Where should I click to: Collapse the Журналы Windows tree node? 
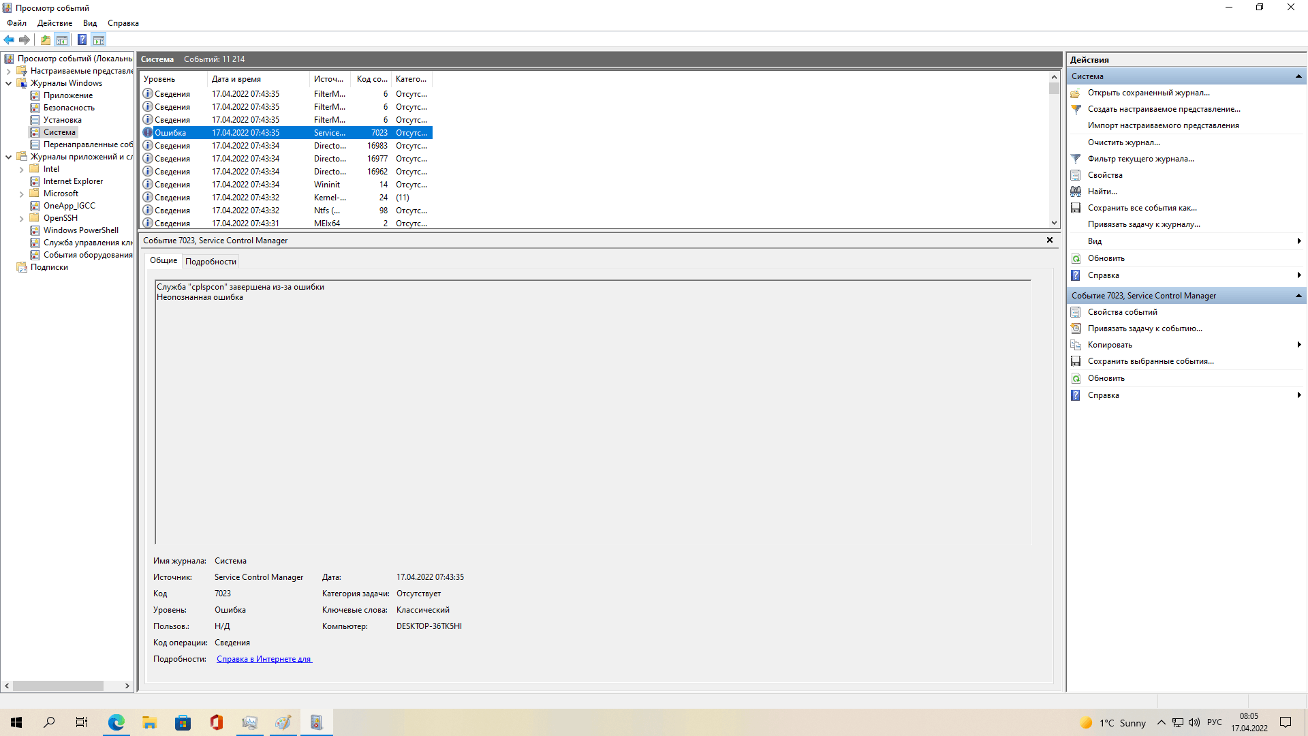coord(8,83)
